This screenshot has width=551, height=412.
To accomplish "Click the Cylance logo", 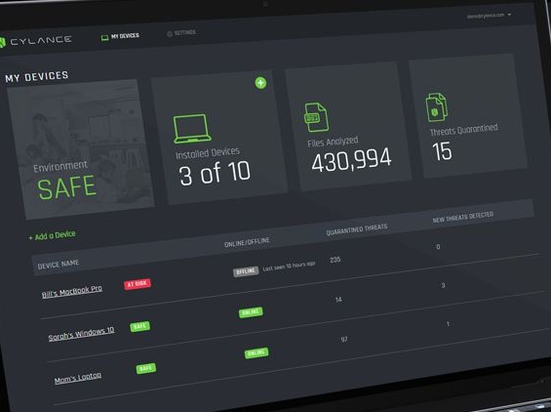I will coord(35,41).
